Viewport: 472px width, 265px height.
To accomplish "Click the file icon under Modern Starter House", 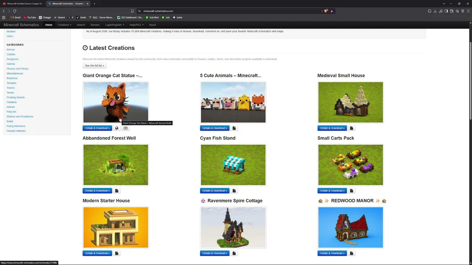I will 117,253.
